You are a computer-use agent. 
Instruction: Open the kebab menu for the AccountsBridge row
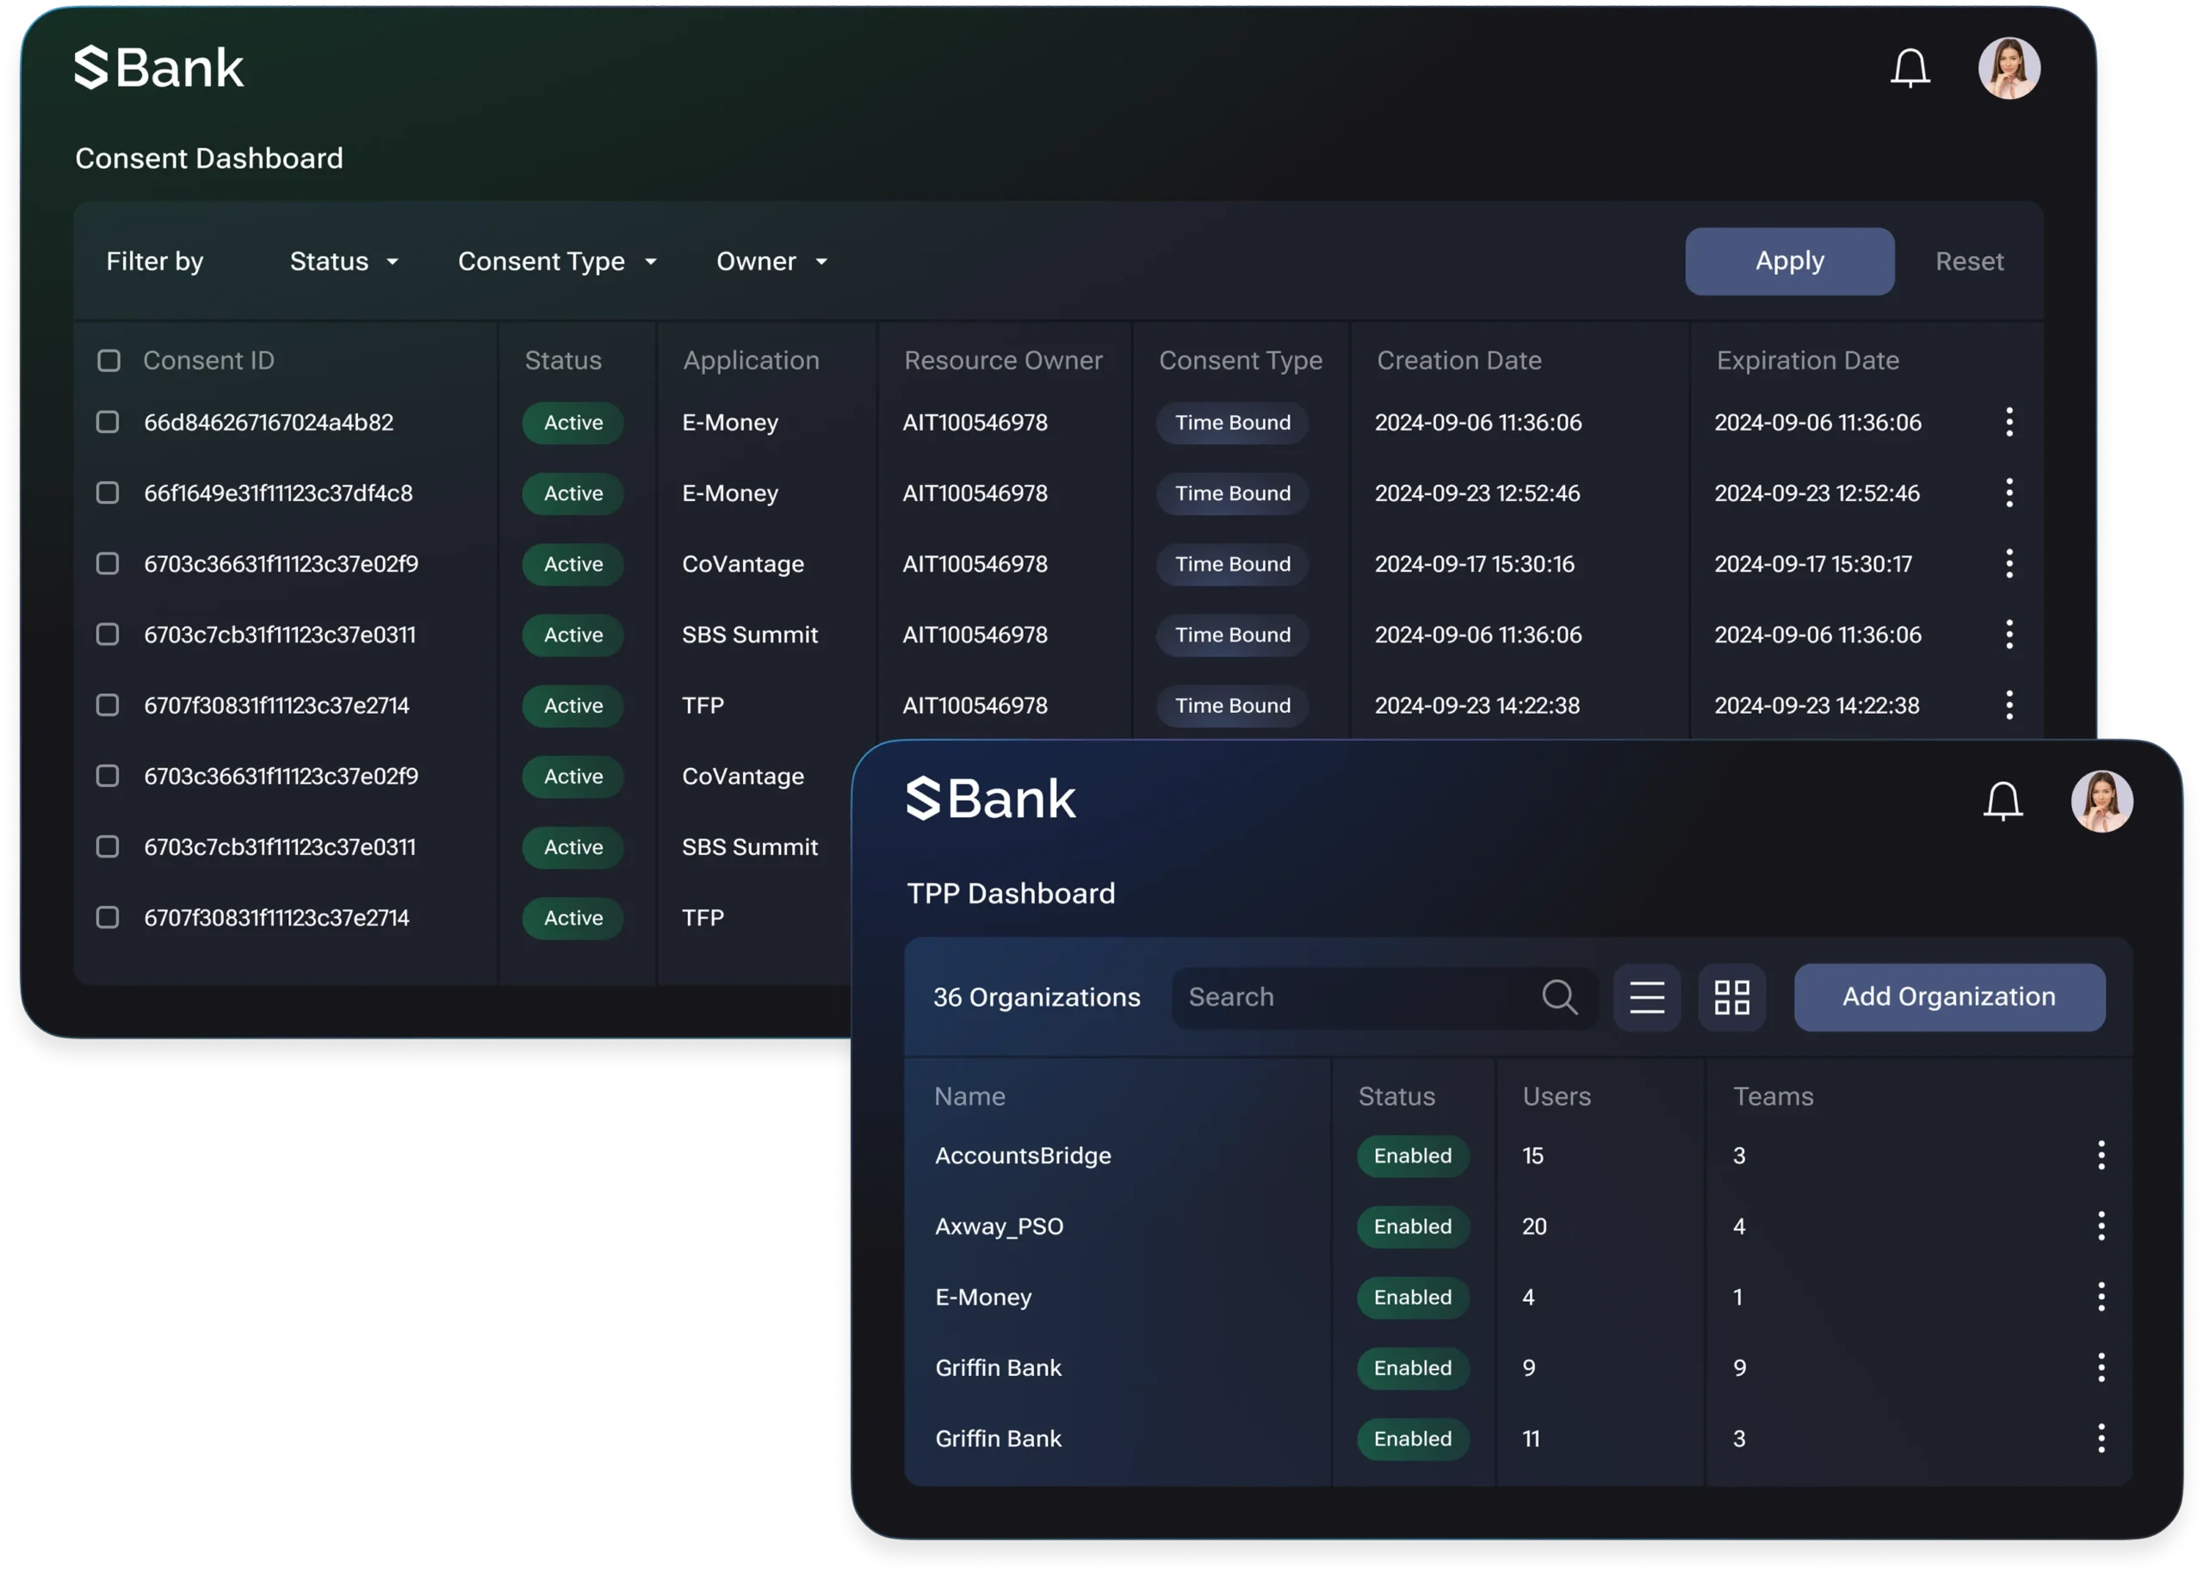tap(2101, 1156)
